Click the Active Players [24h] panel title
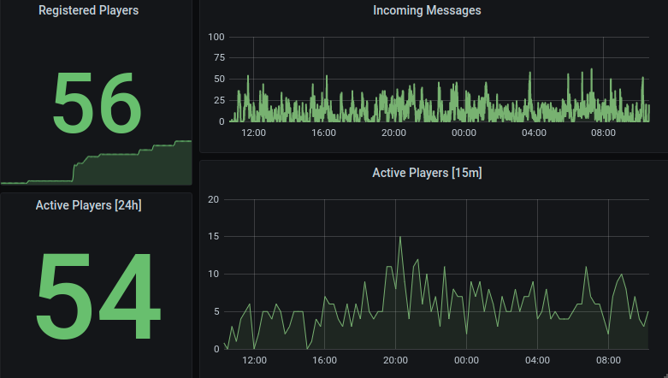This screenshot has width=668, height=378. pos(89,205)
